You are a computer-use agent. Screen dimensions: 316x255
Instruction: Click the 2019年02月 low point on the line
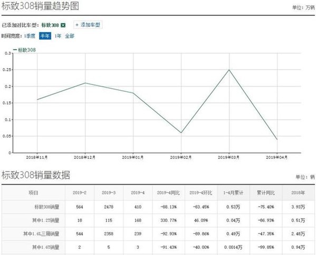tap(181, 133)
